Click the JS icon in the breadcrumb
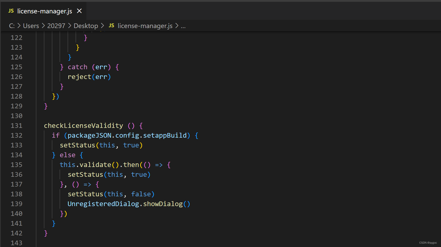The height and width of the screenshot is (247, 441). [111, 25]
